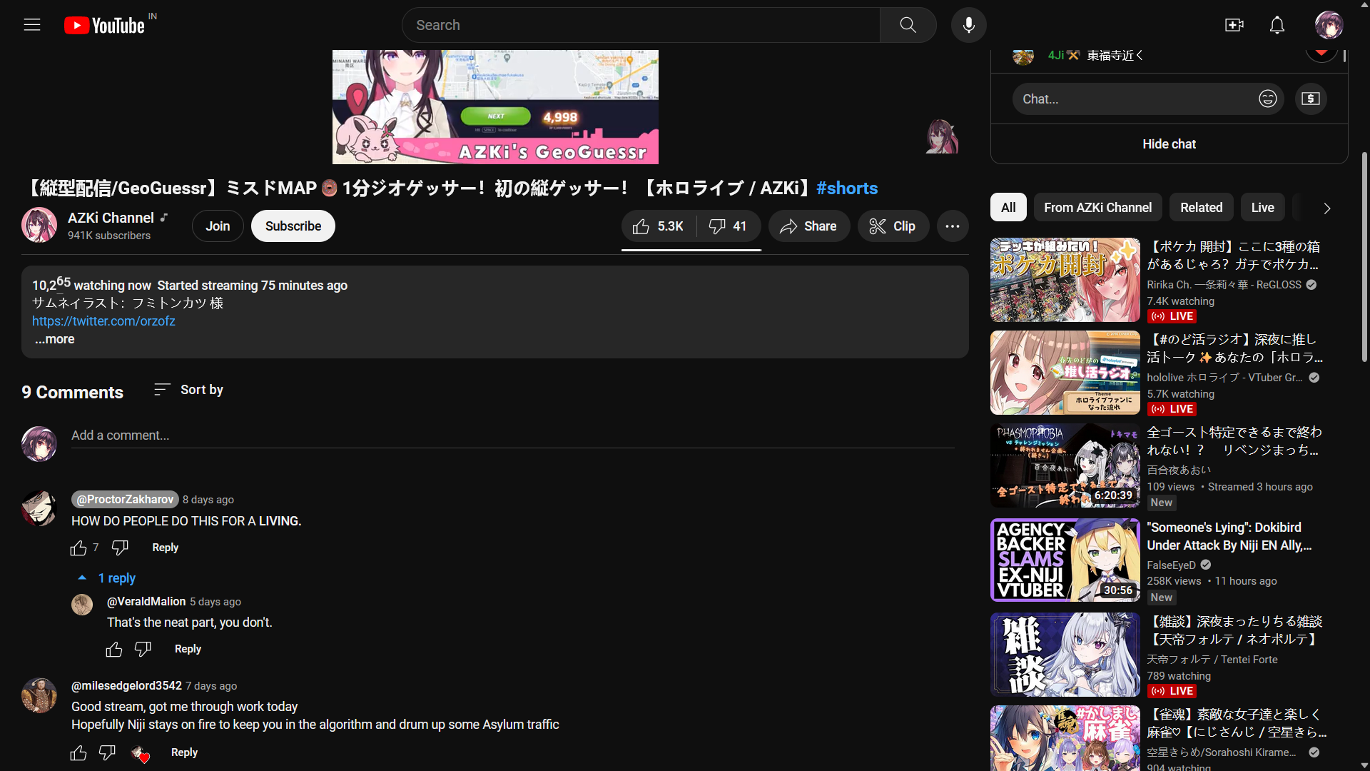
Task: Open 4Ji chat message author avatar
Action: [1023, 56]
